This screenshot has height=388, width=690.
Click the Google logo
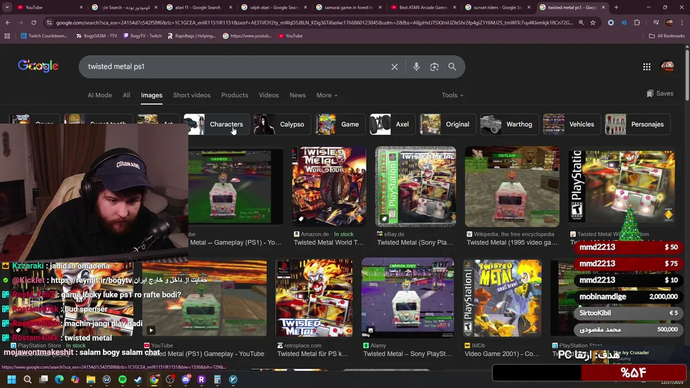pos(38,66)
